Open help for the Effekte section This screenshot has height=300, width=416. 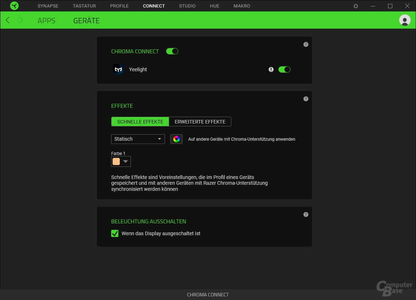[x=306, y=98]
